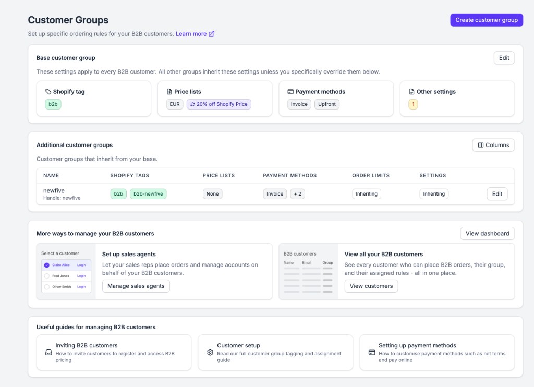Click the Payment methods card icon
Screen dimensions: 534x387
(290, 92)
